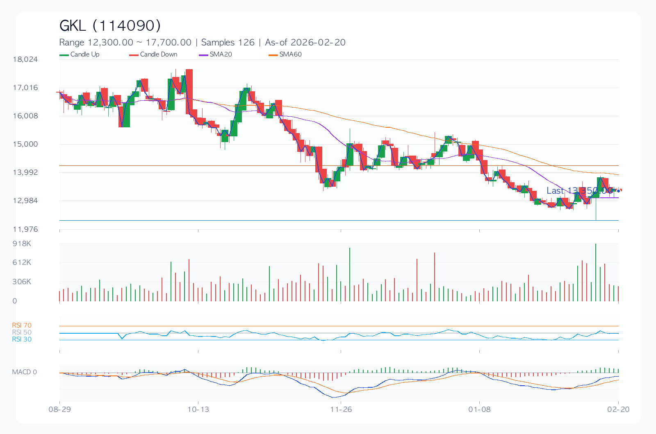Click the 15,000 price axis label
Image resolution: width=656 pixels, height=434 pixels.
point(25,144)
